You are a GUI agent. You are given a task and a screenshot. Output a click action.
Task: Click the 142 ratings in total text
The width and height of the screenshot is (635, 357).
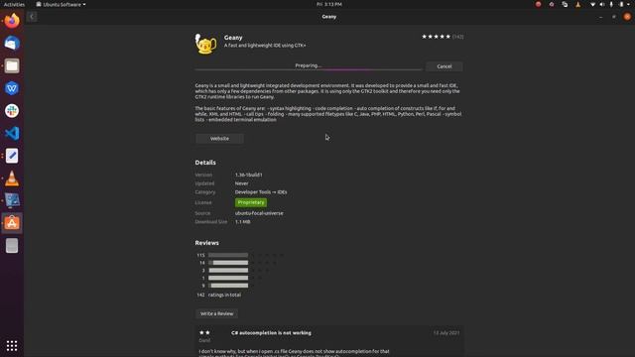click(x=218, y=295)
